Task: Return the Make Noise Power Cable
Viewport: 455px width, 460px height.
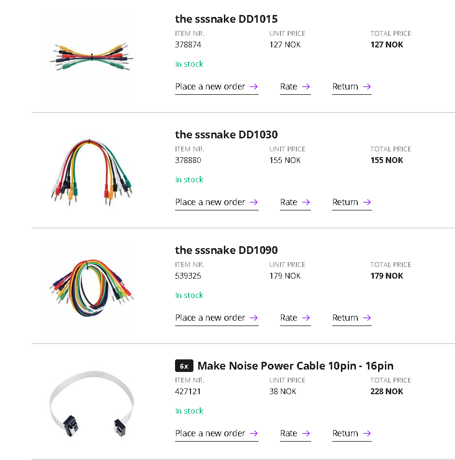Action: tap(352, 433)
